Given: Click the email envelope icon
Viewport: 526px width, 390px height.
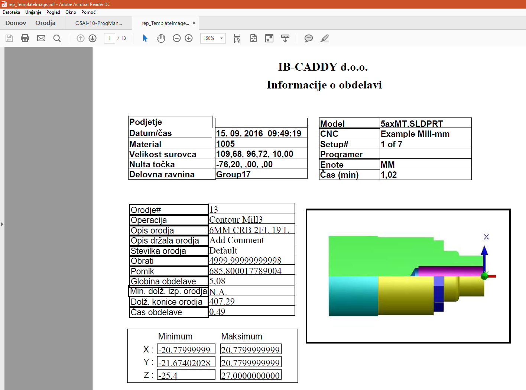Looking at the screenshot, I should click(x=41, y=38).
